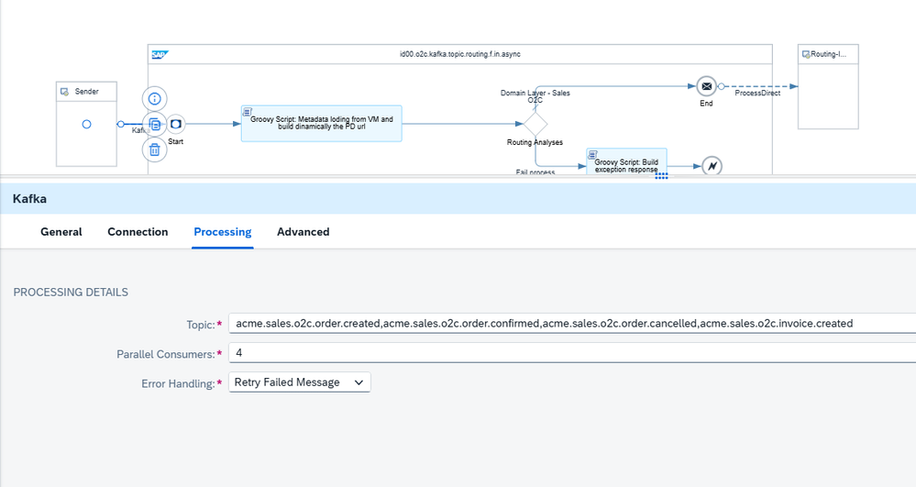The image size is (916, 487).
Task: Select Groovy Script Build exception response step
Action: click(626, 161)
